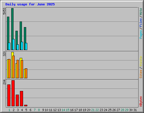Image resolution: width=144 pixels, height=113 pixels.
Task: Click the yellow 'Visits' legend label
Action: coord(141,61)
